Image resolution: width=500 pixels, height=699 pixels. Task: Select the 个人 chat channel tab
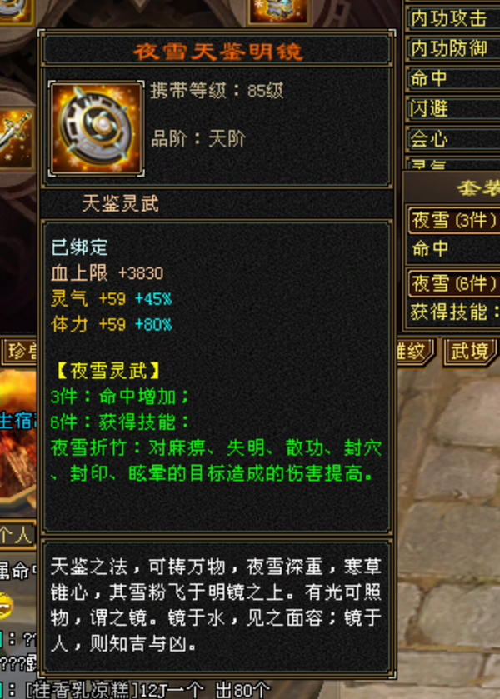tap(17, 533)
